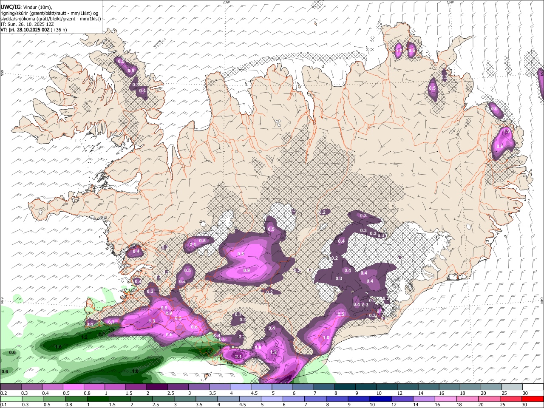Click the darkest green 1 swatch in rain legend
The height and width of the screenshot is (408, 544).
98,399
